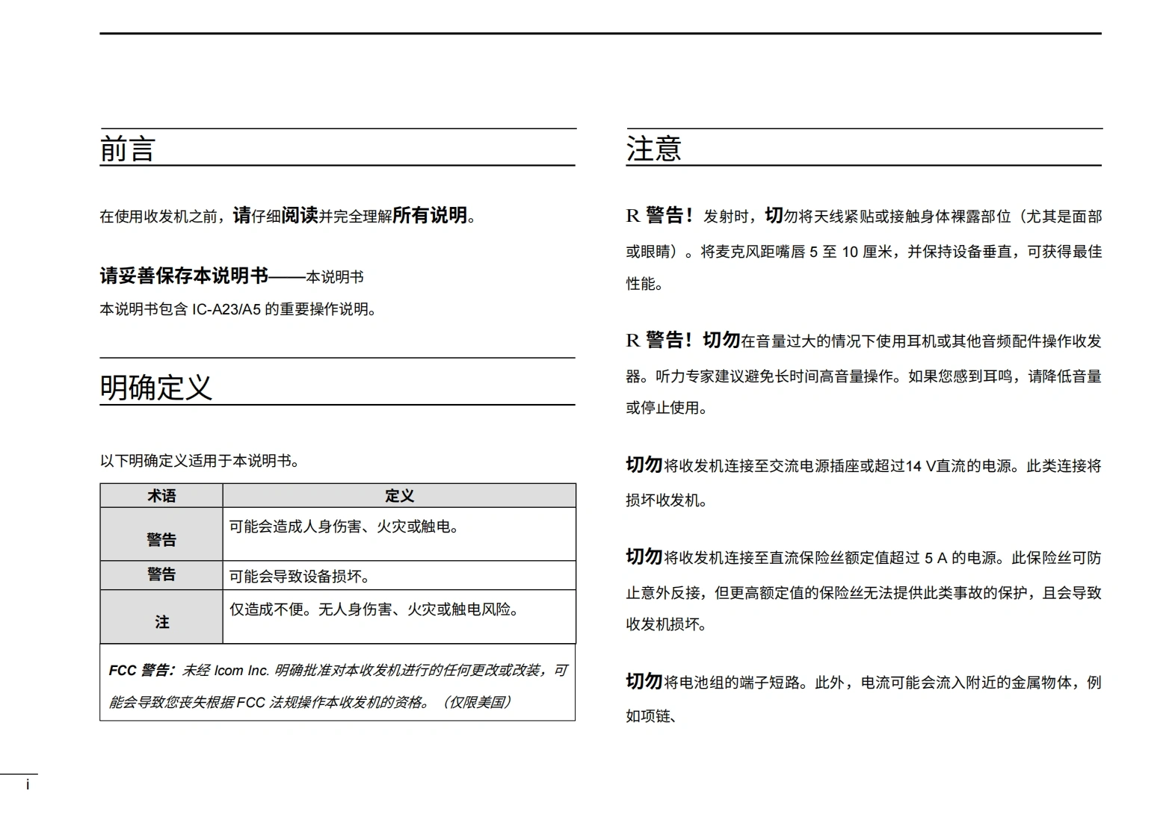The width and height of the screenshot is (1175, 838).
Task: Click the bold 所有说明 text in preface
Action: tap(430, 216)
